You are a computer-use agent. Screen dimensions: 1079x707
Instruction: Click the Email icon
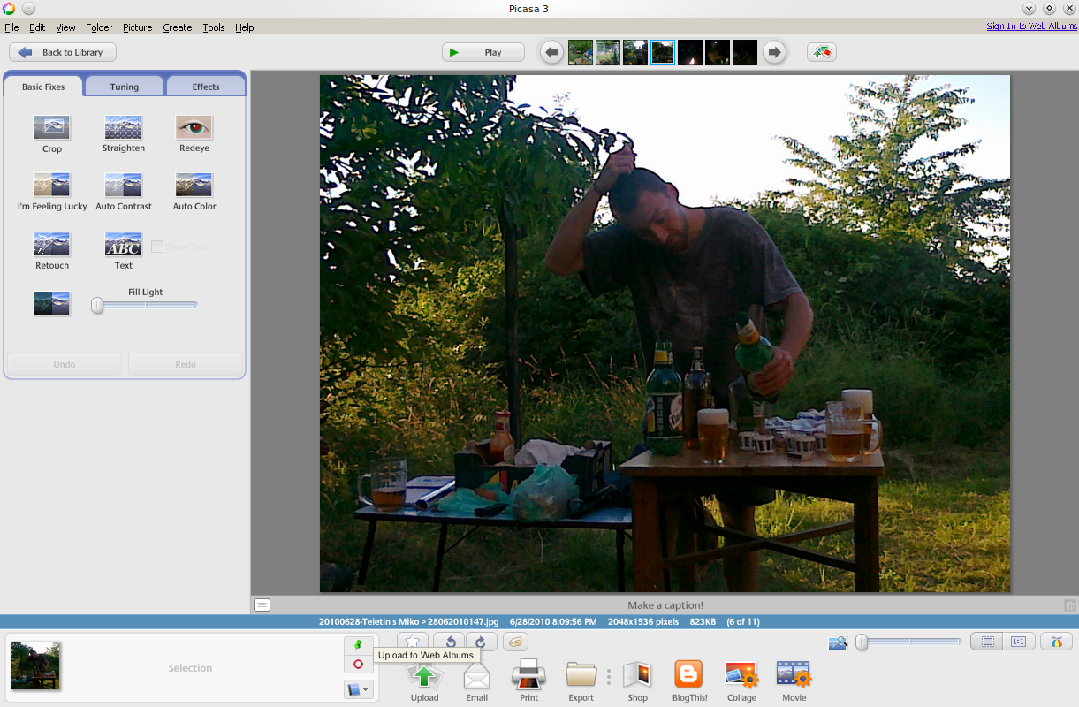pos(476,679)
